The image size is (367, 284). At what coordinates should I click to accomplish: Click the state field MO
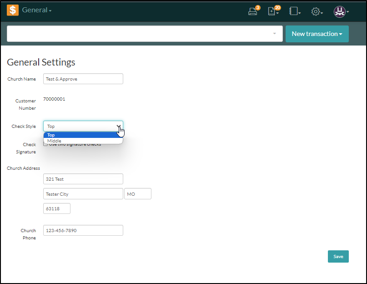[138, 194]
